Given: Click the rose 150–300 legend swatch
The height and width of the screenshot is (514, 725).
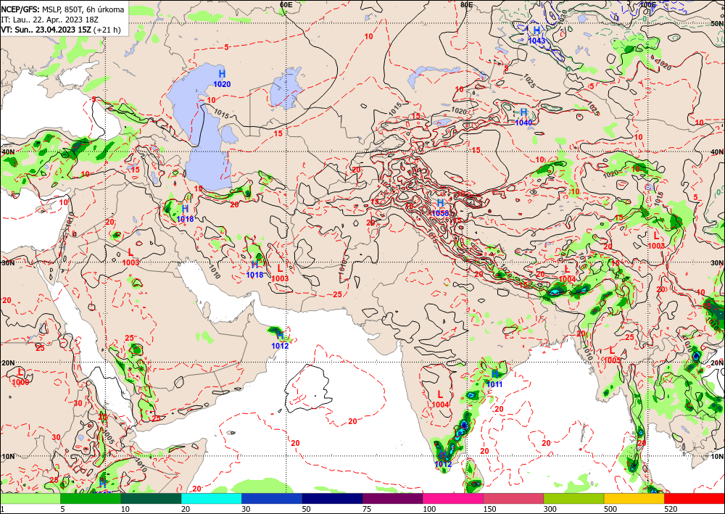Looking at the screenshot, I should pyautogui.click(x=513, y=499).
